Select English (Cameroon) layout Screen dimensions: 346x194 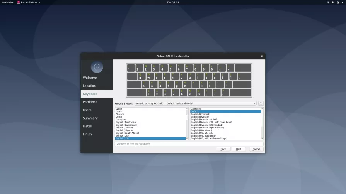[150, 125]
